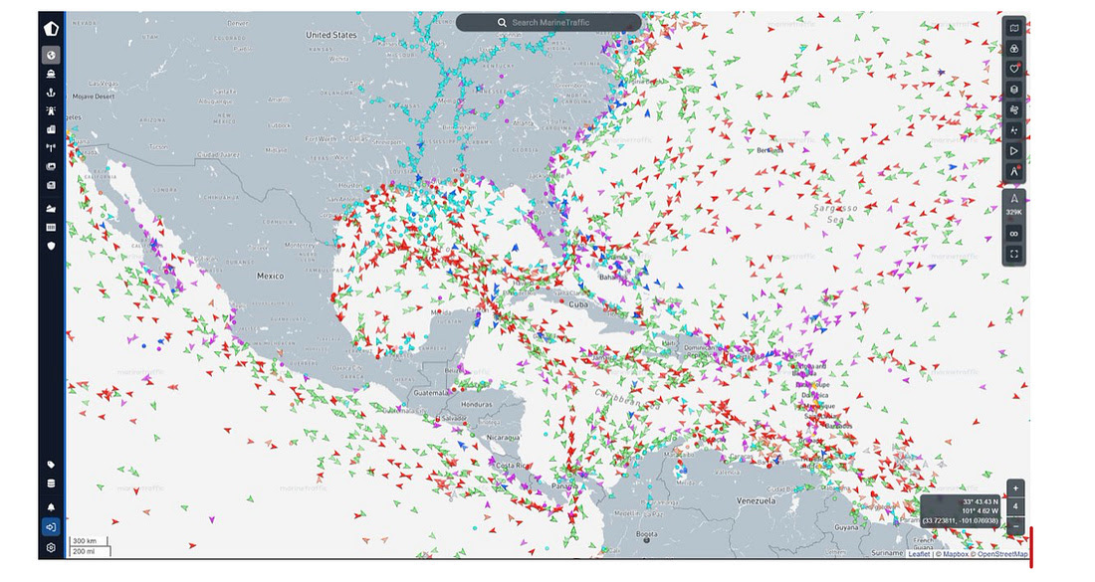Screen dimensions: 1095x582
Task: Open the vessel filters circles icon
Action: (1014, 48)
